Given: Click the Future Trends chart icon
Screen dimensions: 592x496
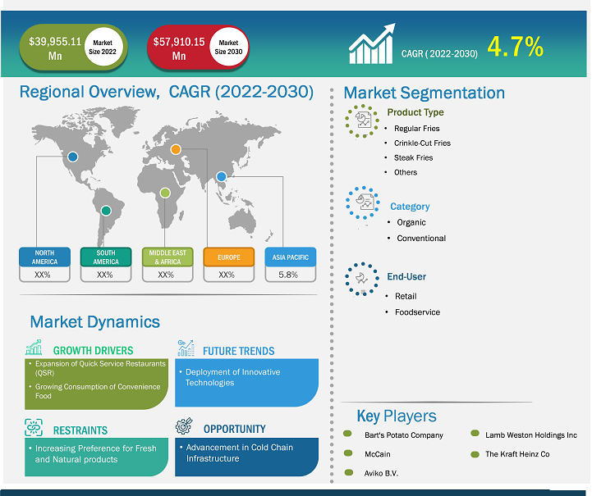Looking at the screenshot, I should tap(186, 348).
